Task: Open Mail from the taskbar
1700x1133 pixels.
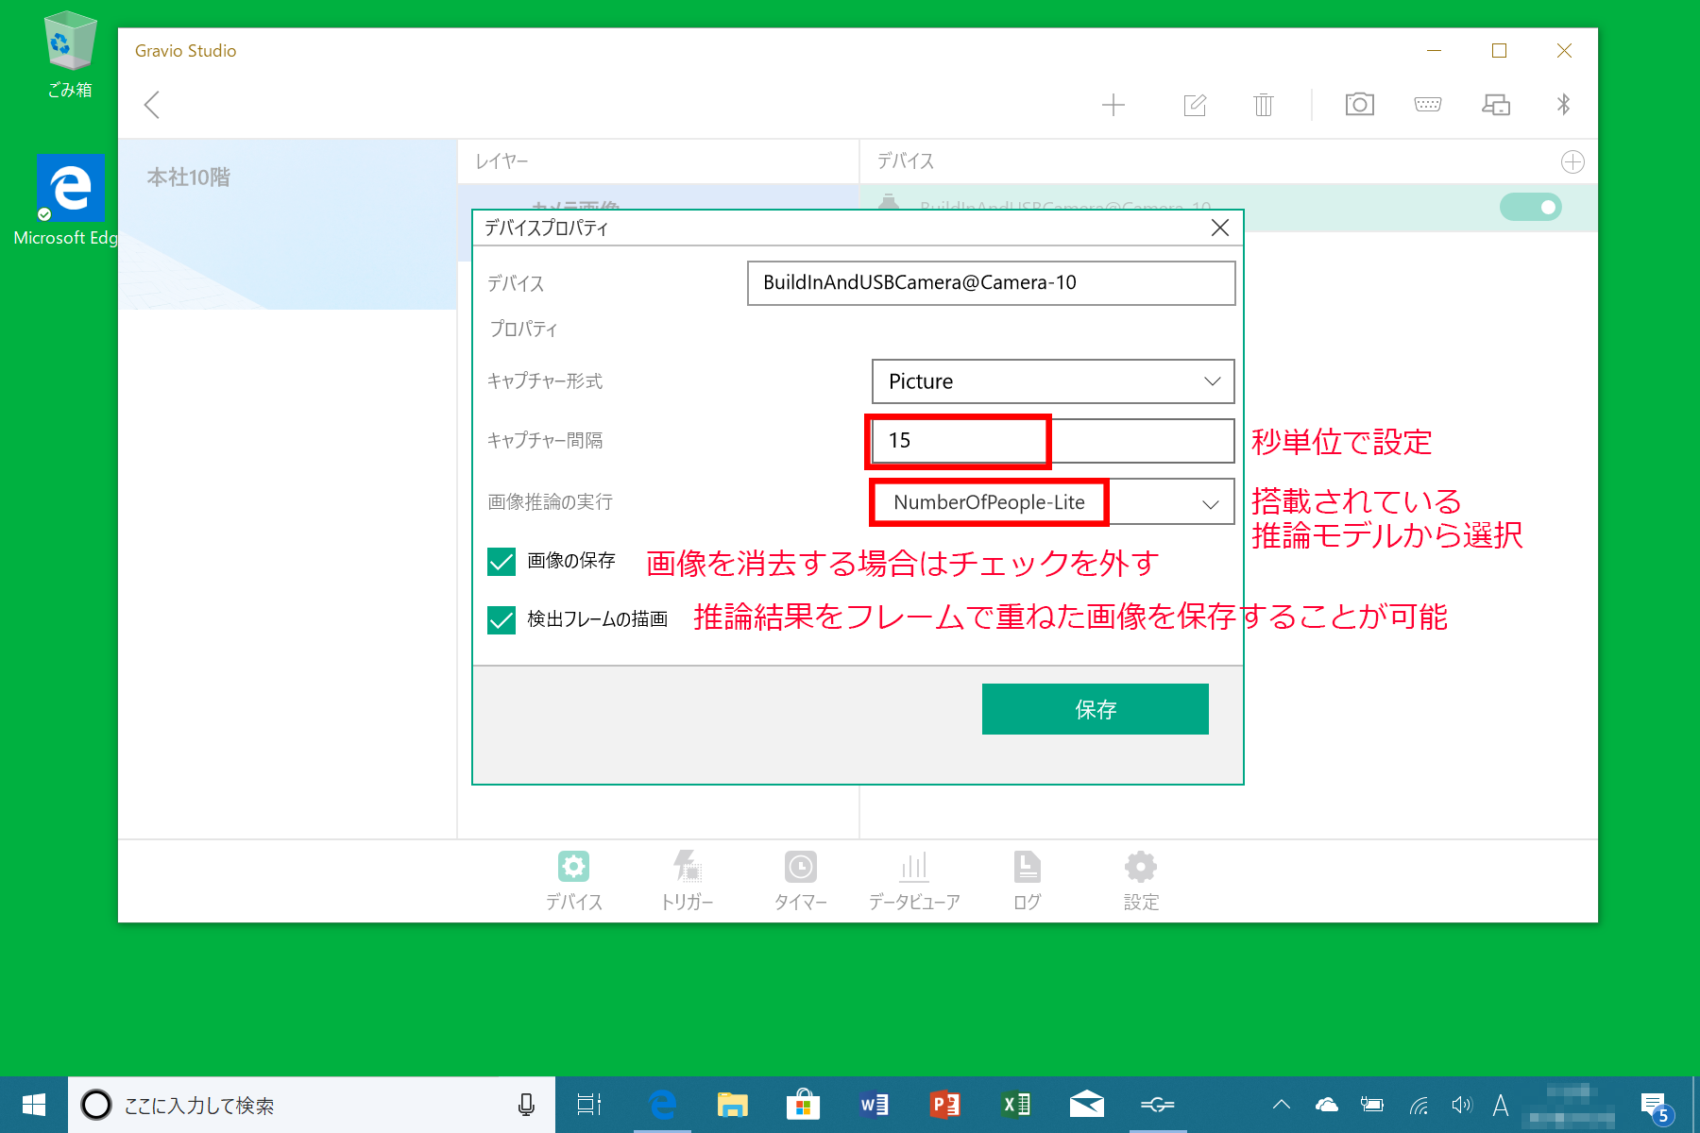Action: tap(1087, 1105)
